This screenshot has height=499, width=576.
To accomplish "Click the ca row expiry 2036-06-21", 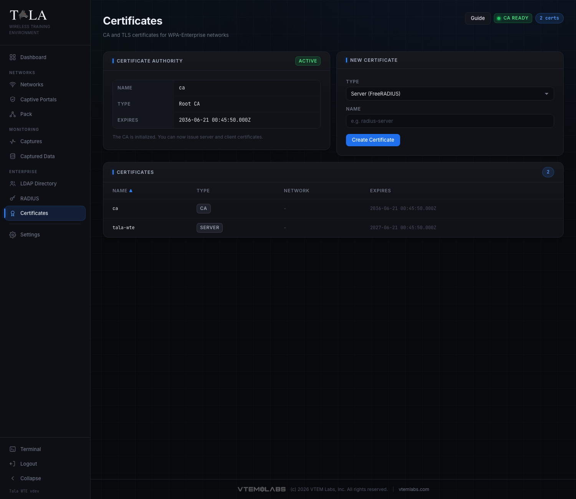I will 403,208.
